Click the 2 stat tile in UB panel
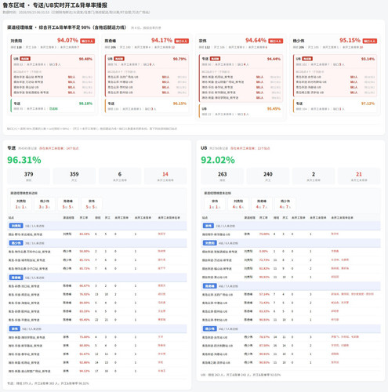This screenshot has width=388, height=392. (314, 176)
